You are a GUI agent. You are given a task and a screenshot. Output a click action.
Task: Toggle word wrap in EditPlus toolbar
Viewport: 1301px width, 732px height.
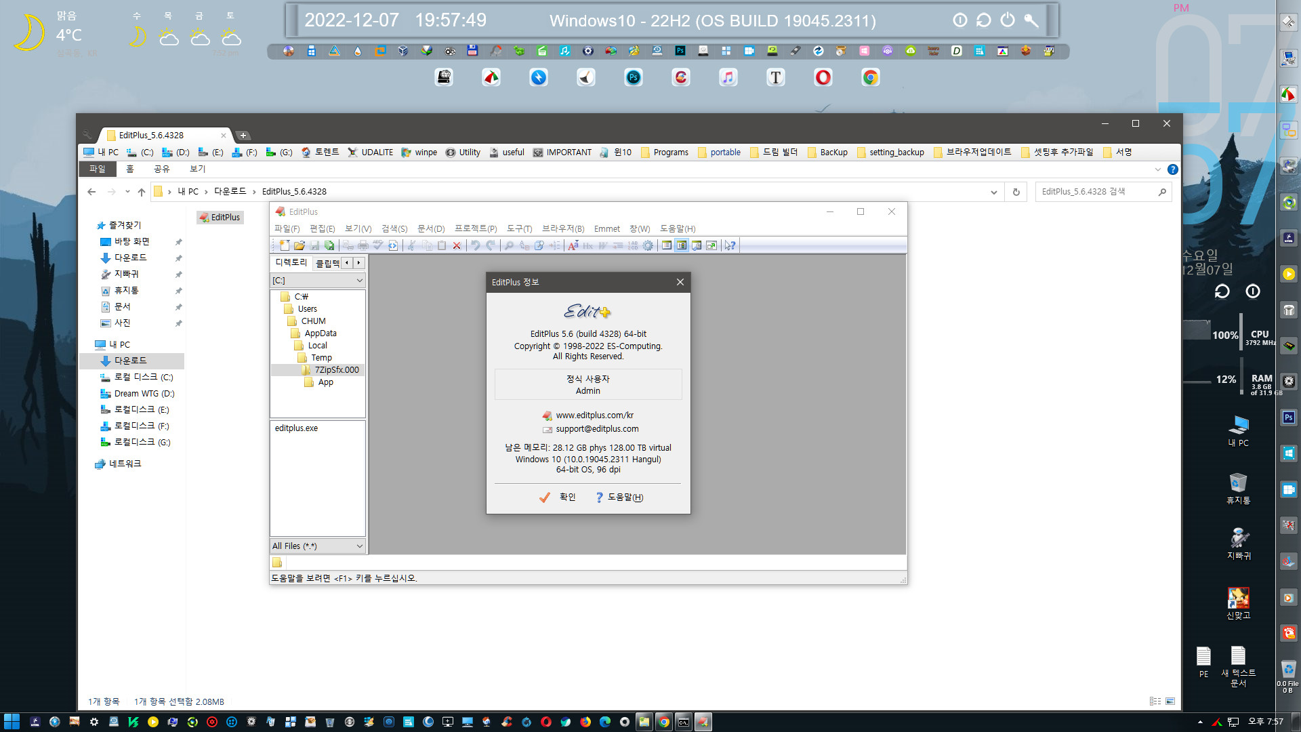pos(602,245)
